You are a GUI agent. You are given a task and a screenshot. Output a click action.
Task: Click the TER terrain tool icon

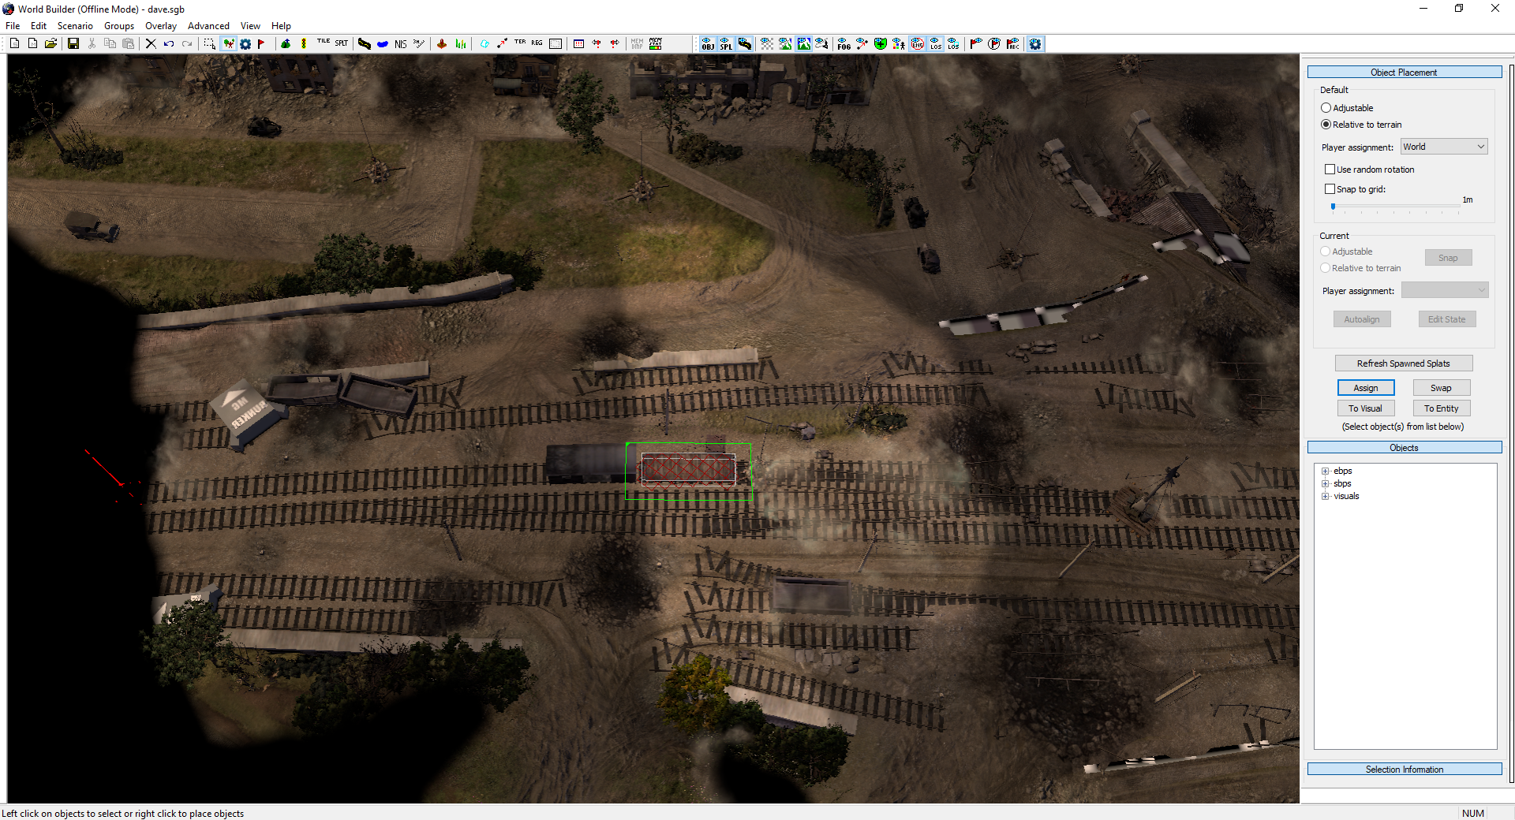click(x=520, y=43)
